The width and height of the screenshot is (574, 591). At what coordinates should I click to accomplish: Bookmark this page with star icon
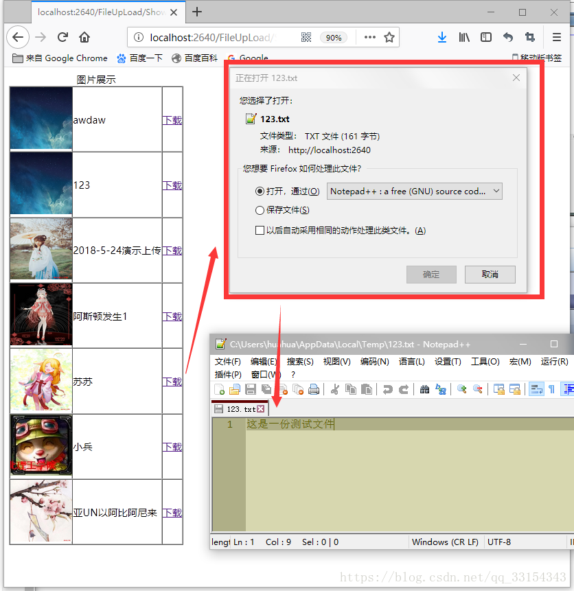coord(389,37)
